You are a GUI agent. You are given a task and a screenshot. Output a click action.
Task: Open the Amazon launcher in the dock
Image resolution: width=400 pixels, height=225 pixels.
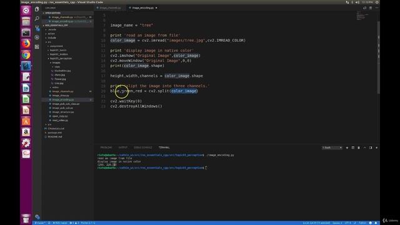tap(26, 132)
